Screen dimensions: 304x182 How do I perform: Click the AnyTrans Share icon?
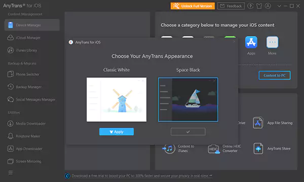(x=258, y=148)
